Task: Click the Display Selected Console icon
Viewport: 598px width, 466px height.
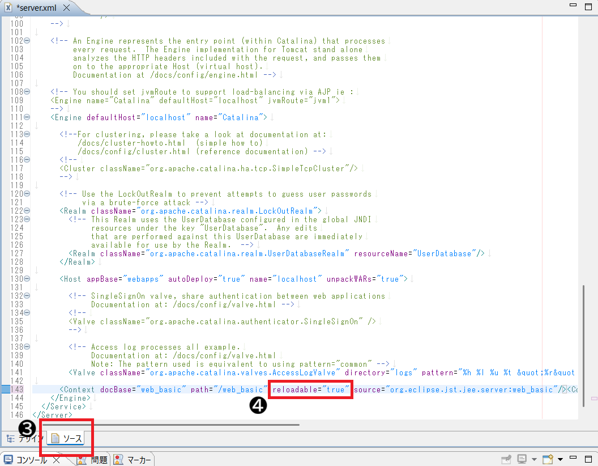Action: [x=522, y=459]
